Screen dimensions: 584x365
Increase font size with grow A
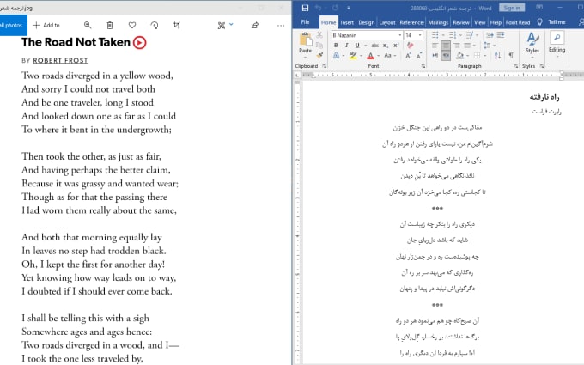pos(408,56)
